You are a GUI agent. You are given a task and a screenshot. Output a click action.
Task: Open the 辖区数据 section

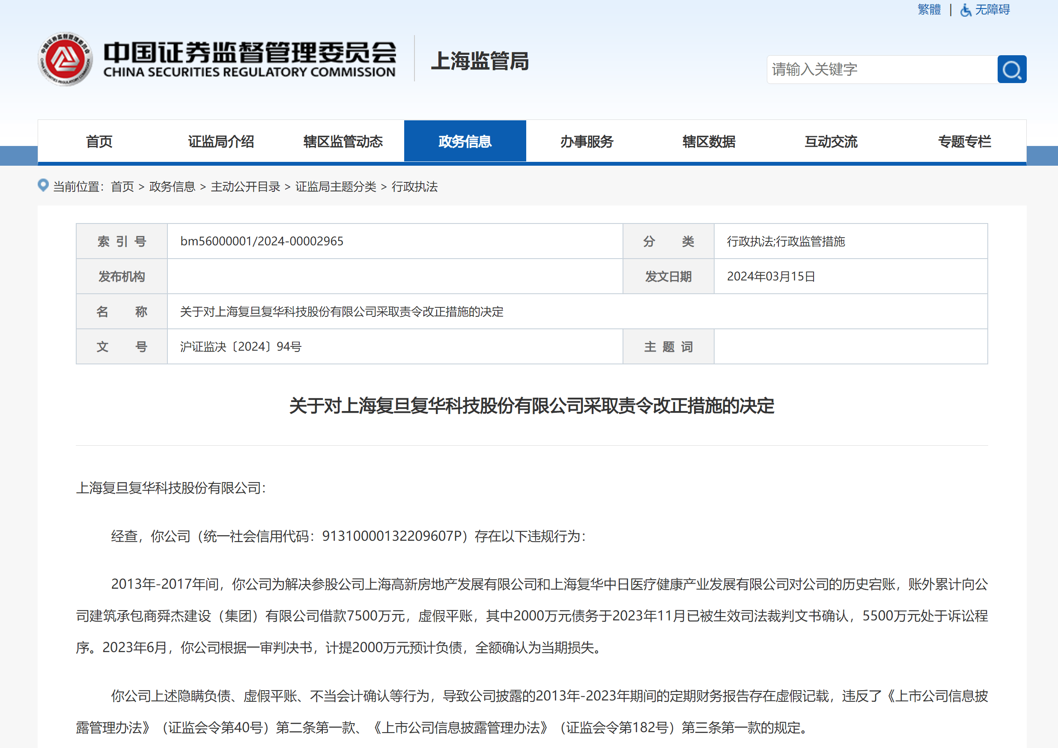(708, 141)
